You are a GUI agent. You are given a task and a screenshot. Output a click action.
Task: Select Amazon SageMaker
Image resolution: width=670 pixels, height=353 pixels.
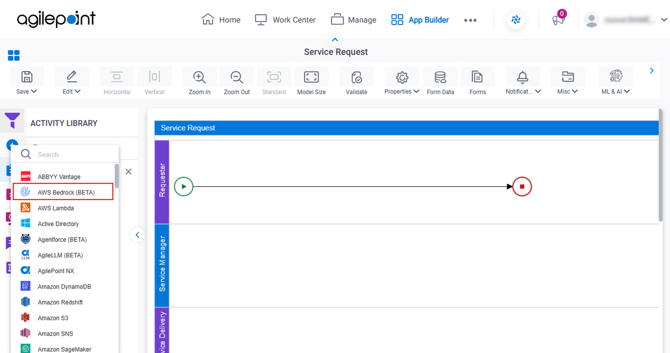pyautogui.click(x=63, y=348)
